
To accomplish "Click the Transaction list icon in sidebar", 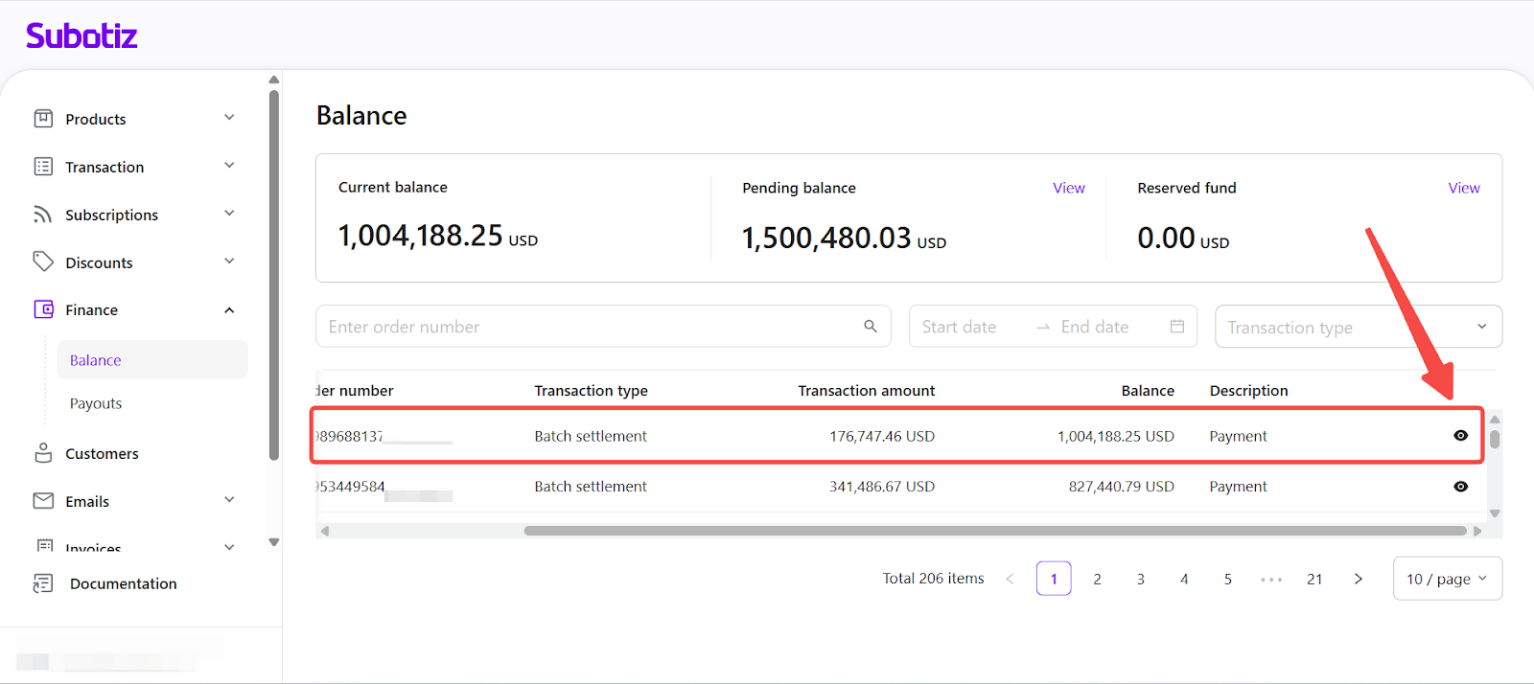I will tap(43, 167).
